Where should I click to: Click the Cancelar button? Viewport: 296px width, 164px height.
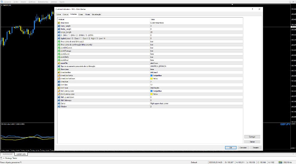click(x=243, y=148)
